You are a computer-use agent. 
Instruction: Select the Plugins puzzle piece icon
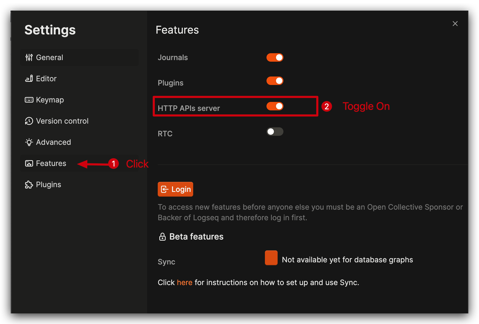tap(29, 184)
